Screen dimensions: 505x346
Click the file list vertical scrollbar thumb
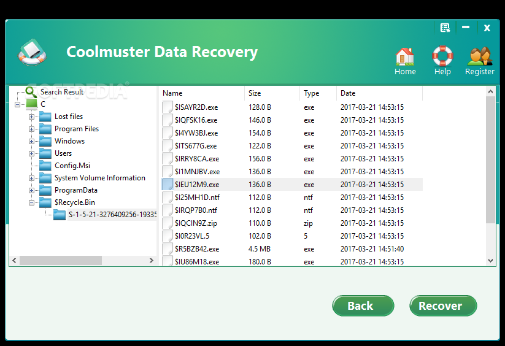(490, 160)
